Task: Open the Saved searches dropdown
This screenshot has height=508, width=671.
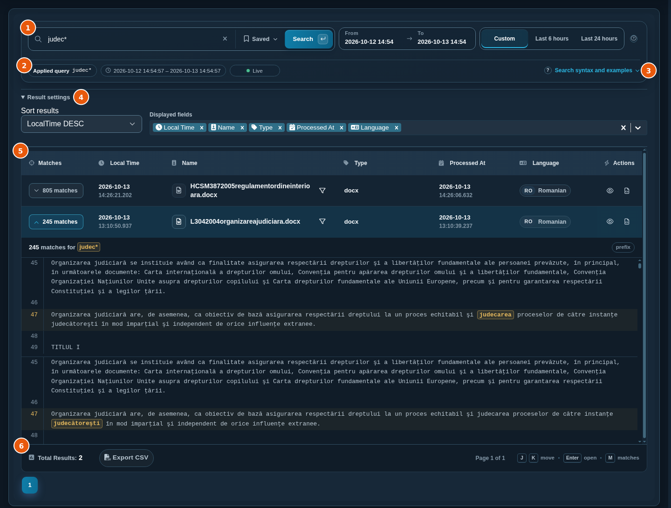Action: [260, 39]
